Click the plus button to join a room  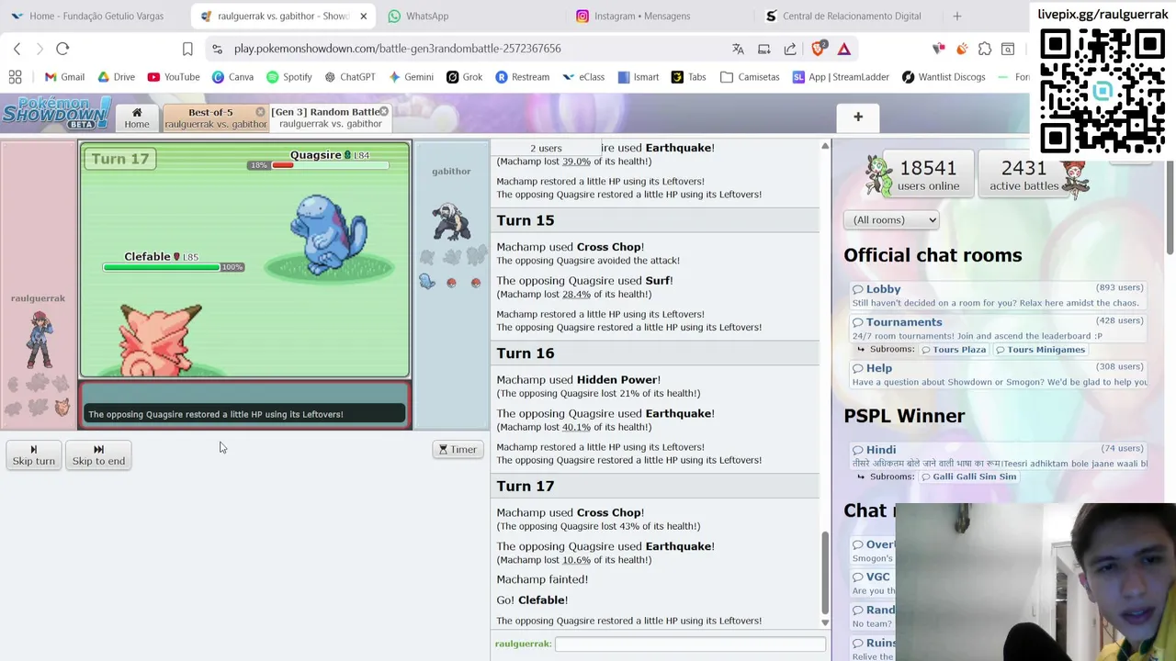(x=858, y=117)
